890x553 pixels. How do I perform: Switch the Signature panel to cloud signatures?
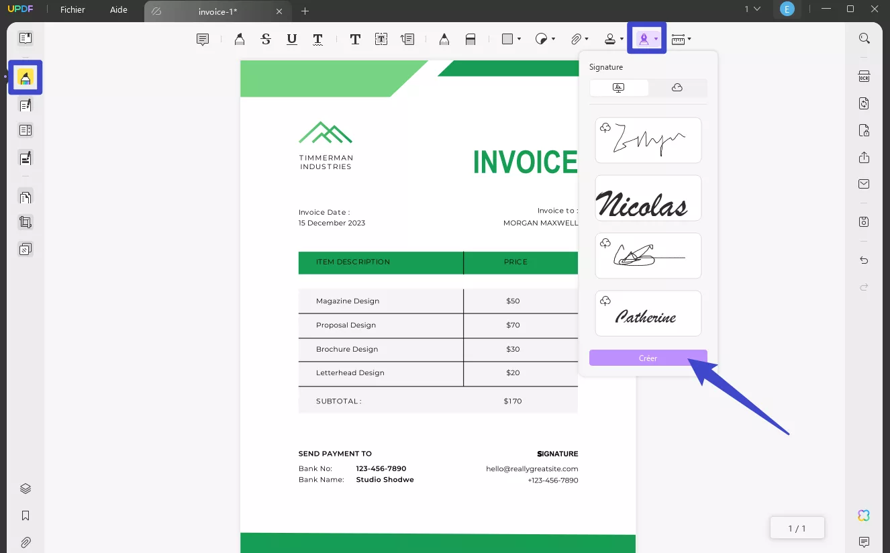(677, 87)
